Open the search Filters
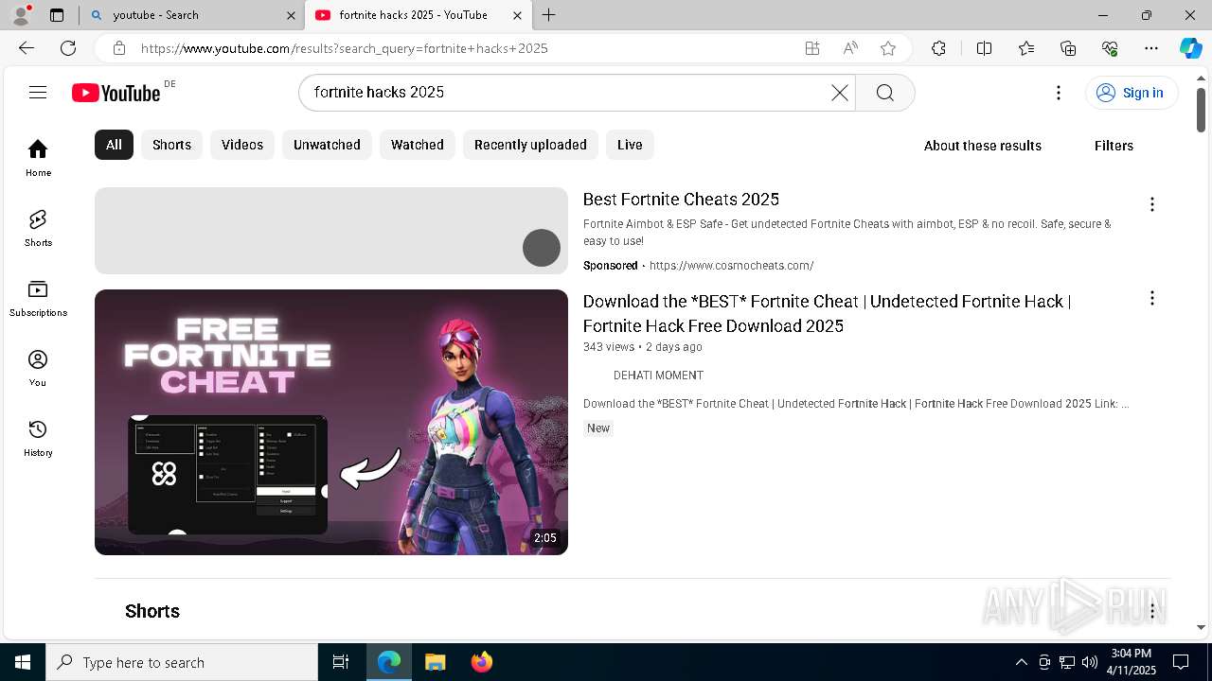 coord(1114,146)
